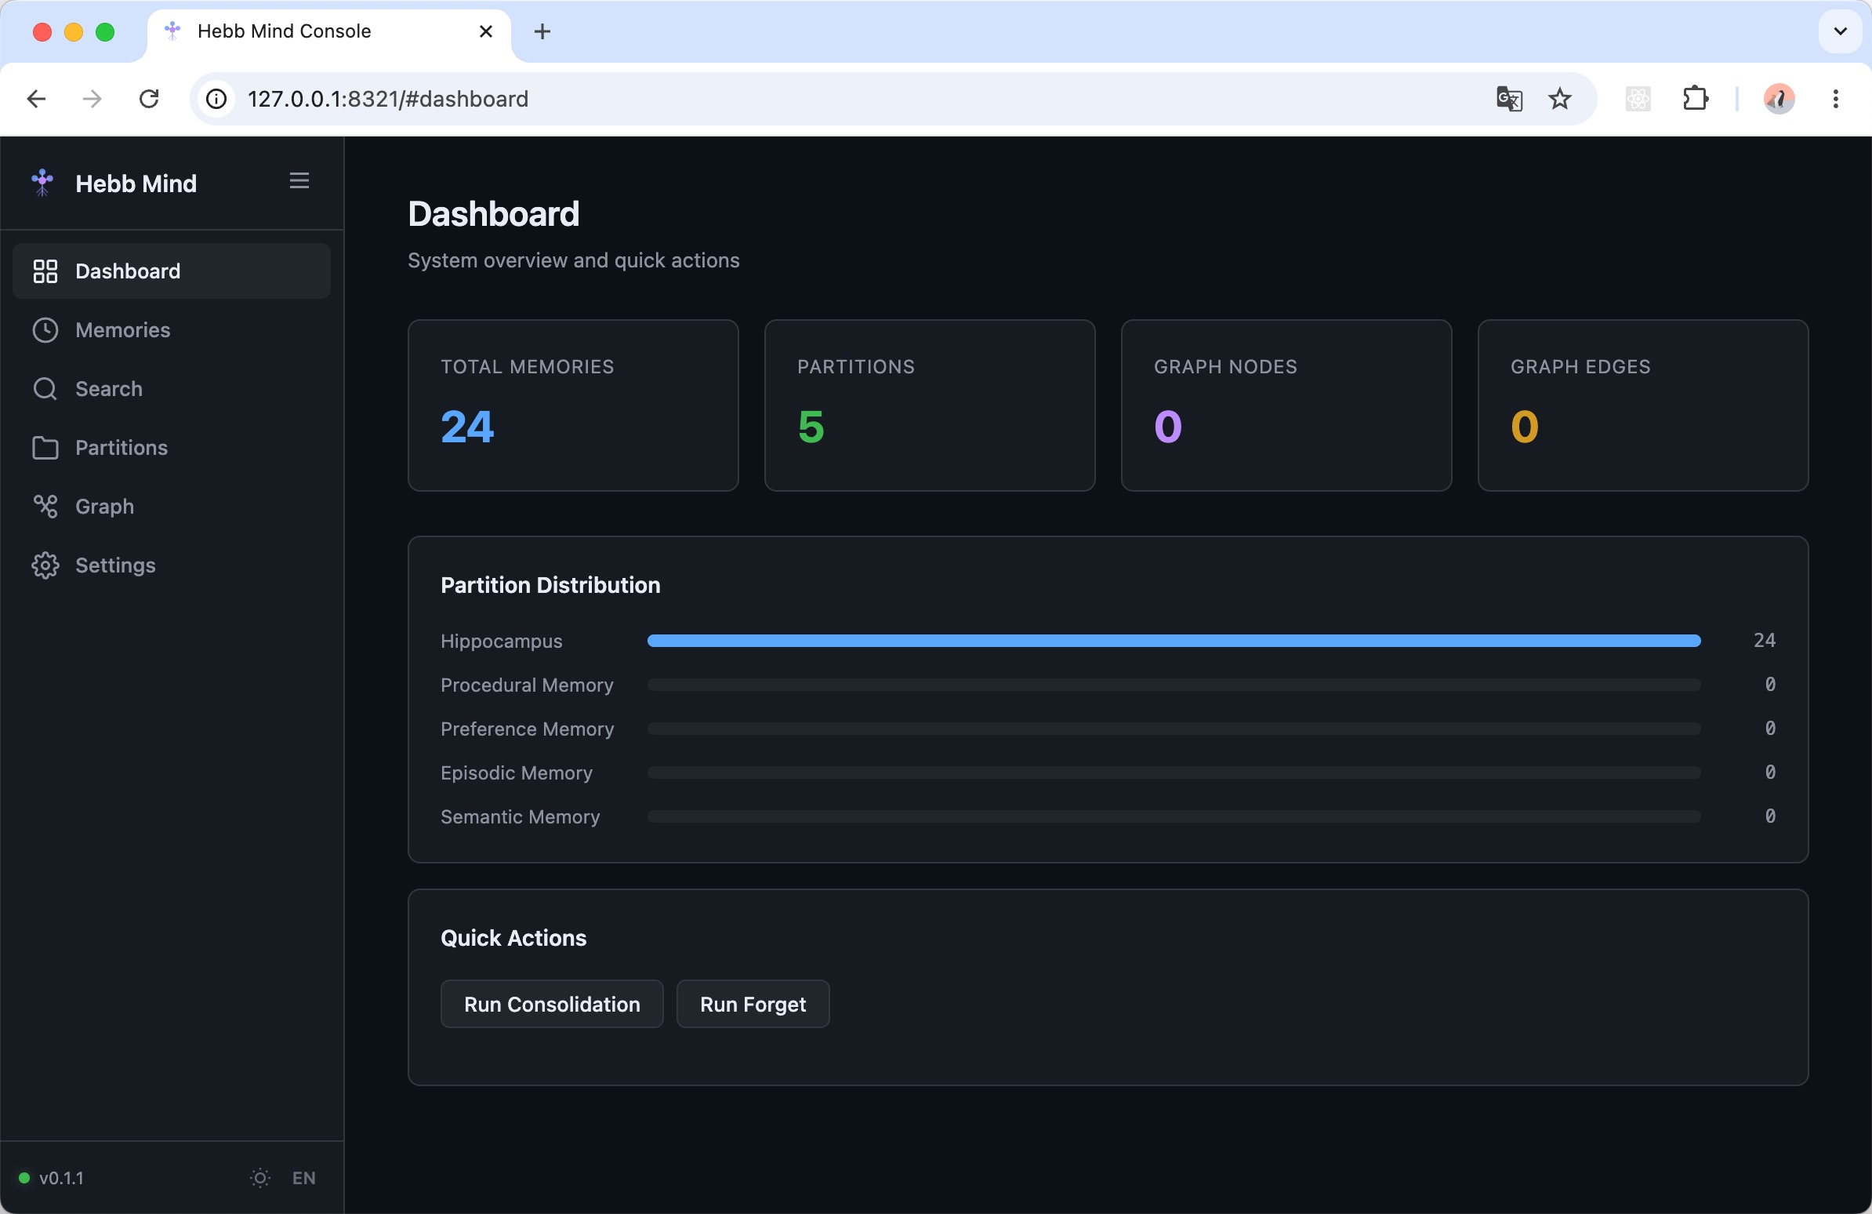
Task: Click the Memories clock icon
Action: [x=45, y=330]
